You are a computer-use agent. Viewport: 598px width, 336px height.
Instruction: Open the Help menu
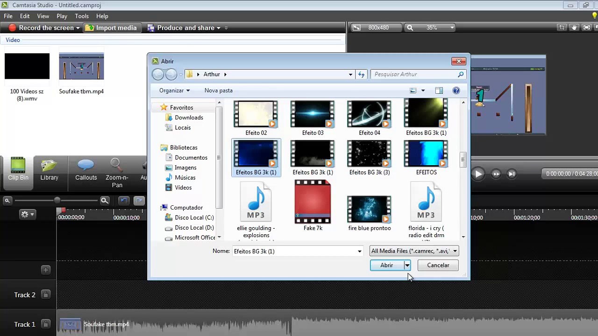pos(102,16)
